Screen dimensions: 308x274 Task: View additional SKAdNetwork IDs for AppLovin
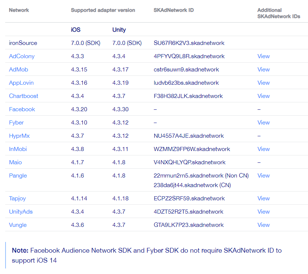(x=264, y=83)
